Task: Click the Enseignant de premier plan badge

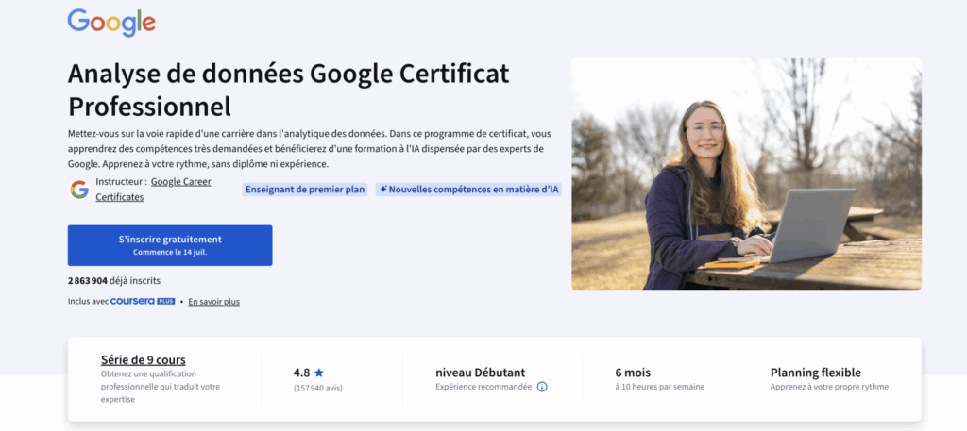Action: coord(305,190)
